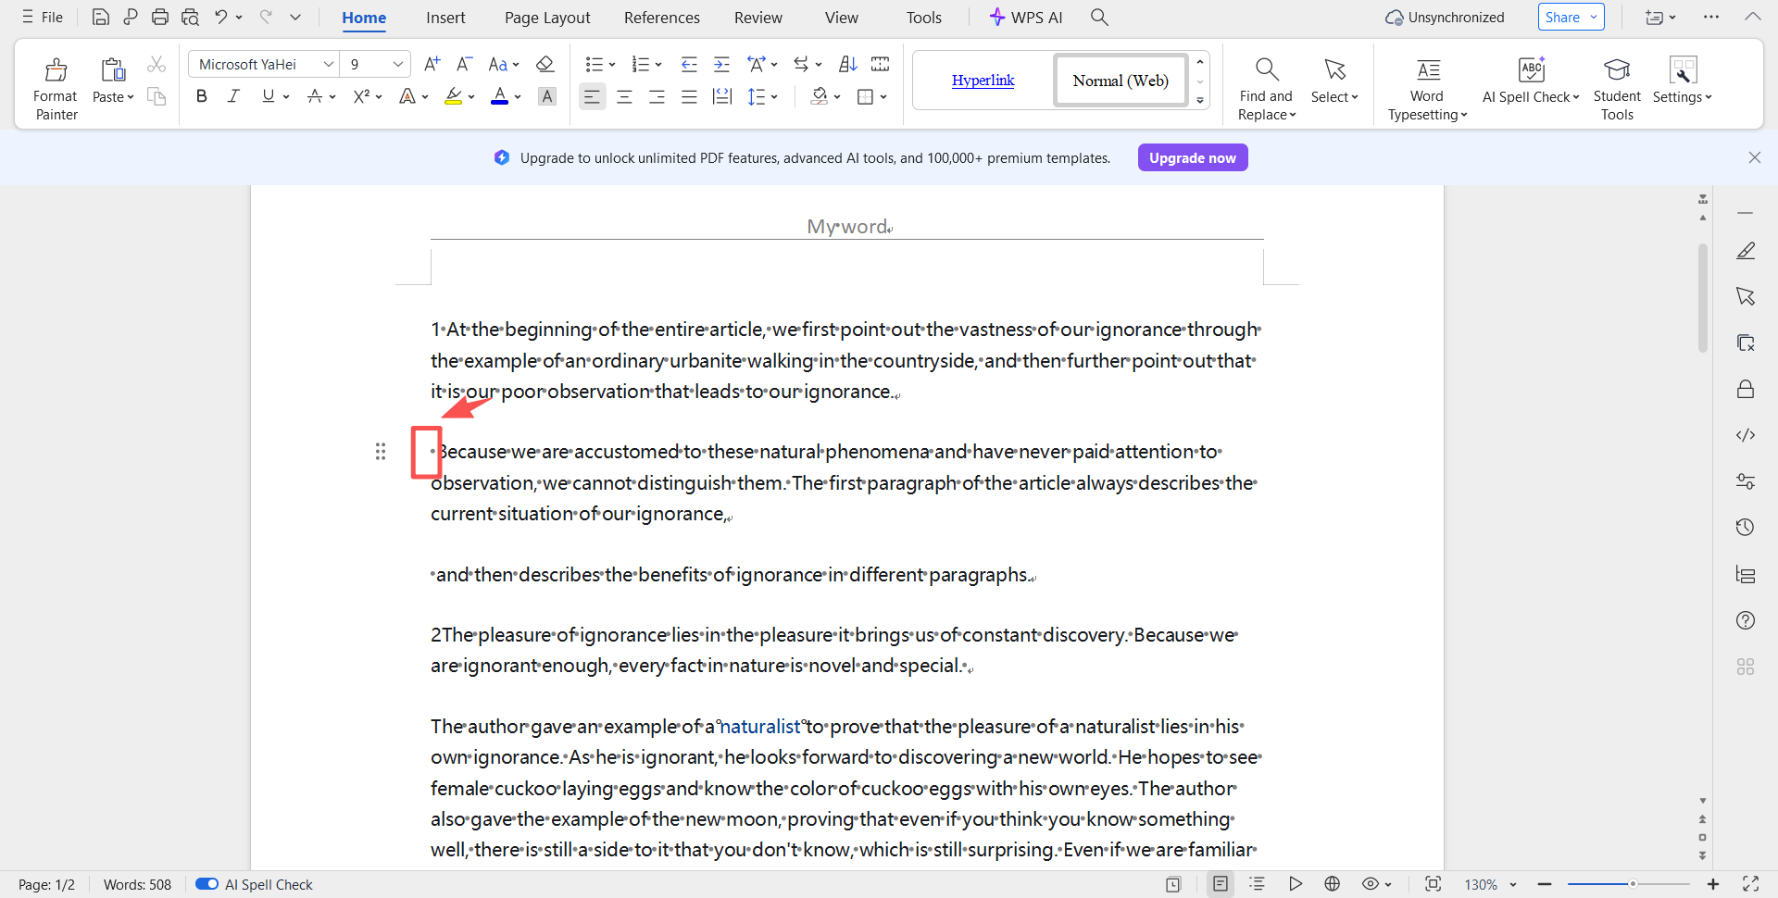The width and height of the screenshot is (1778, 898).
Task: Toggle the AI Spell Check switch
Action: (x=207, y=884)
